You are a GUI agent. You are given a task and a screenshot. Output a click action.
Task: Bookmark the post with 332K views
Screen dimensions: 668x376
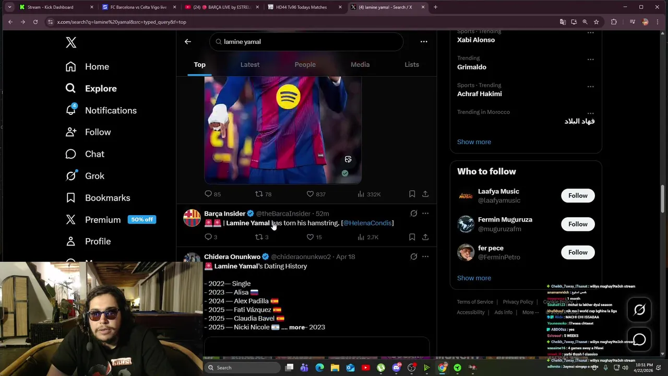click(412, 194)
